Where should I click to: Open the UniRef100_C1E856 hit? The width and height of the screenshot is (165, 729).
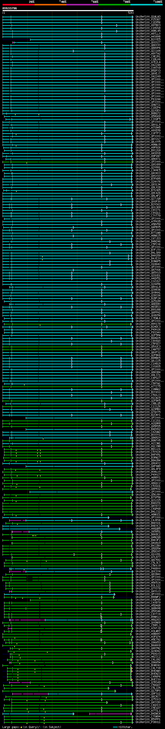(x=148, y=22)
